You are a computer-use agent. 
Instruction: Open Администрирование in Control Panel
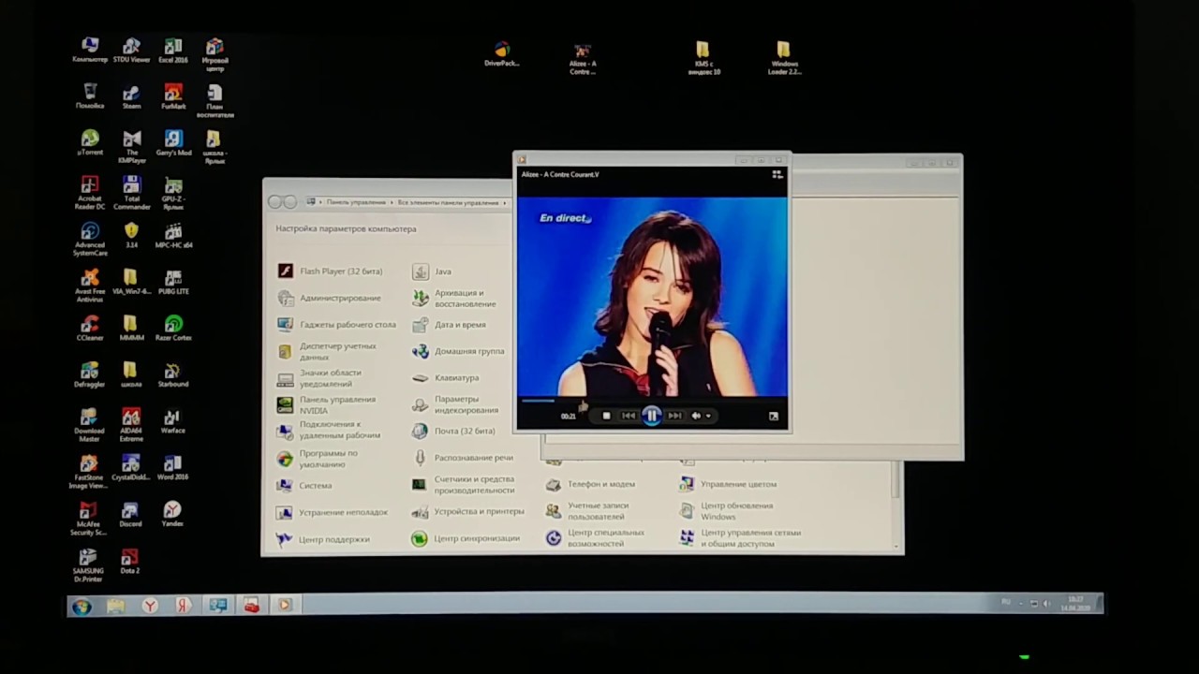point(329,298)
